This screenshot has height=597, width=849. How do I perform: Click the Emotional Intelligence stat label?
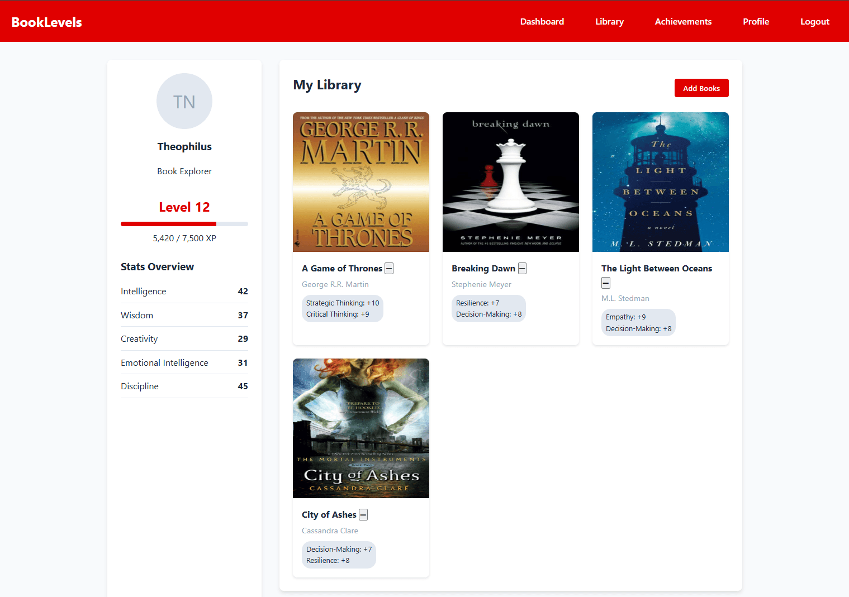[x=164, y=363]
